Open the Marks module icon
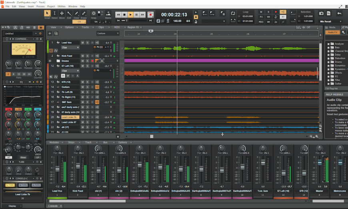Screen dimensions: 348x209 click(x=108, y=14)
